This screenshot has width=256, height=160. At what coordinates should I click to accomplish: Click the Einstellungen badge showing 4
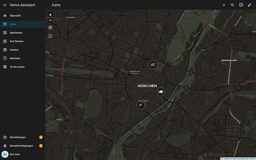[41, 137]
